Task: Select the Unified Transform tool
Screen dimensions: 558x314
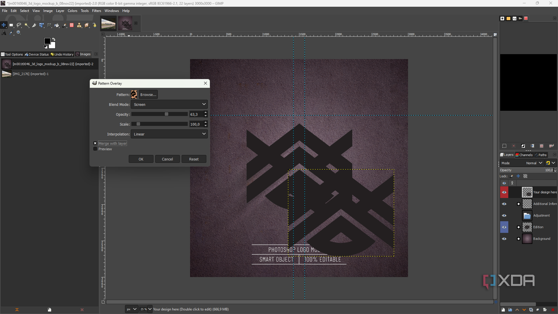Action: (42, 25)
